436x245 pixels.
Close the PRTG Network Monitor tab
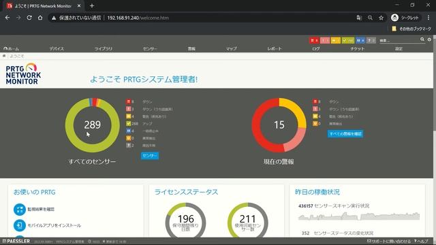tap(79, 6)
